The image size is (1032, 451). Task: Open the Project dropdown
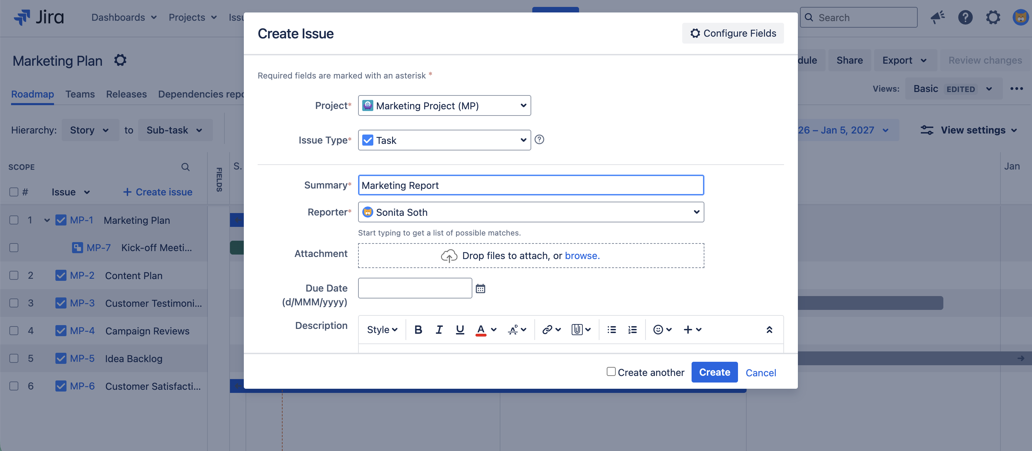444,105
